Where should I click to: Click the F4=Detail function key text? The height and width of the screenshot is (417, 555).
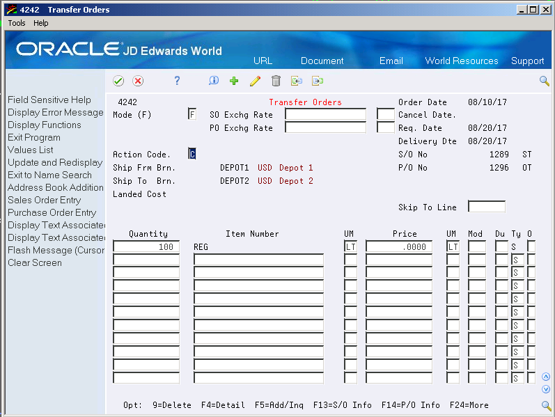click(x=223, y=405)
